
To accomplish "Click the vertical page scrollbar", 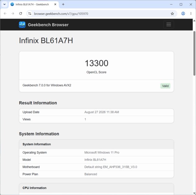I will (194, 54).
